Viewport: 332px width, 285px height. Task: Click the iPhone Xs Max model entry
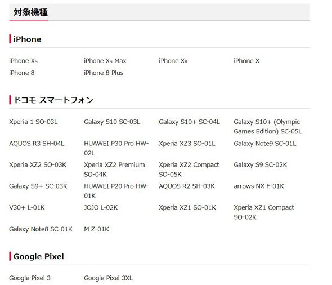[105, 61]
